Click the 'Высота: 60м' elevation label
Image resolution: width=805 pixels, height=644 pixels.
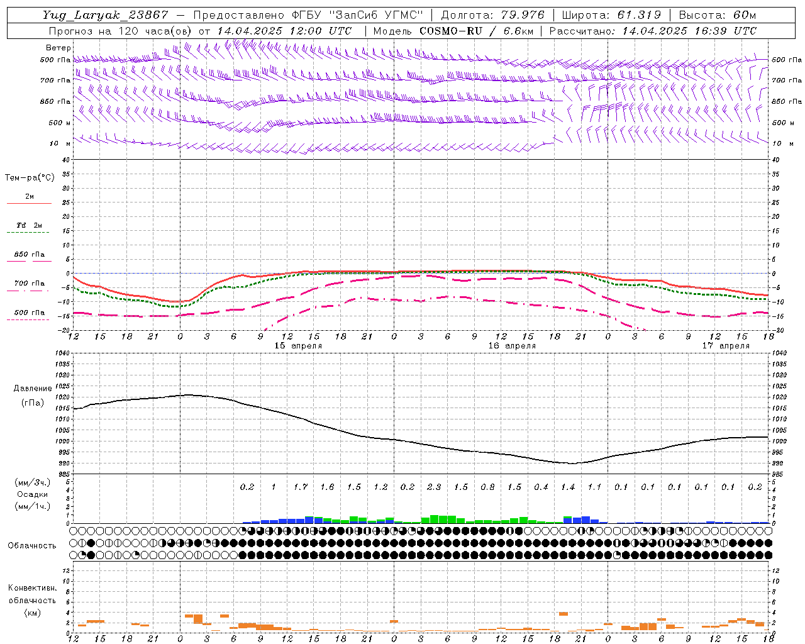(718, 15)
